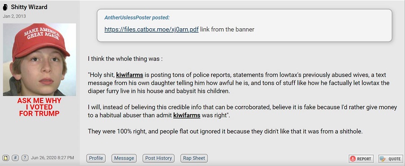Send a Message to this poster
405x166 pixels.
coord(124,158)
